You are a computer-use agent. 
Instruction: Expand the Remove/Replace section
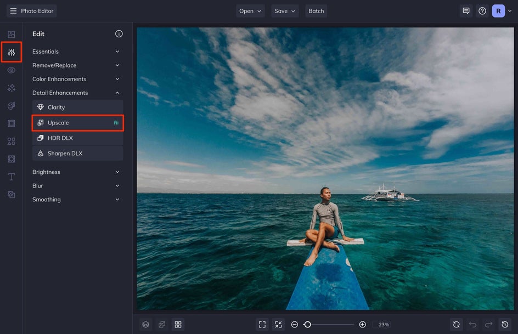pos(77,65)
